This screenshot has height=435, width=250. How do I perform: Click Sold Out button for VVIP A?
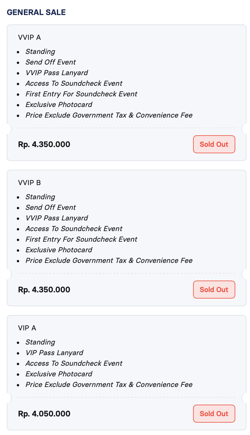[x=214, y=144]
